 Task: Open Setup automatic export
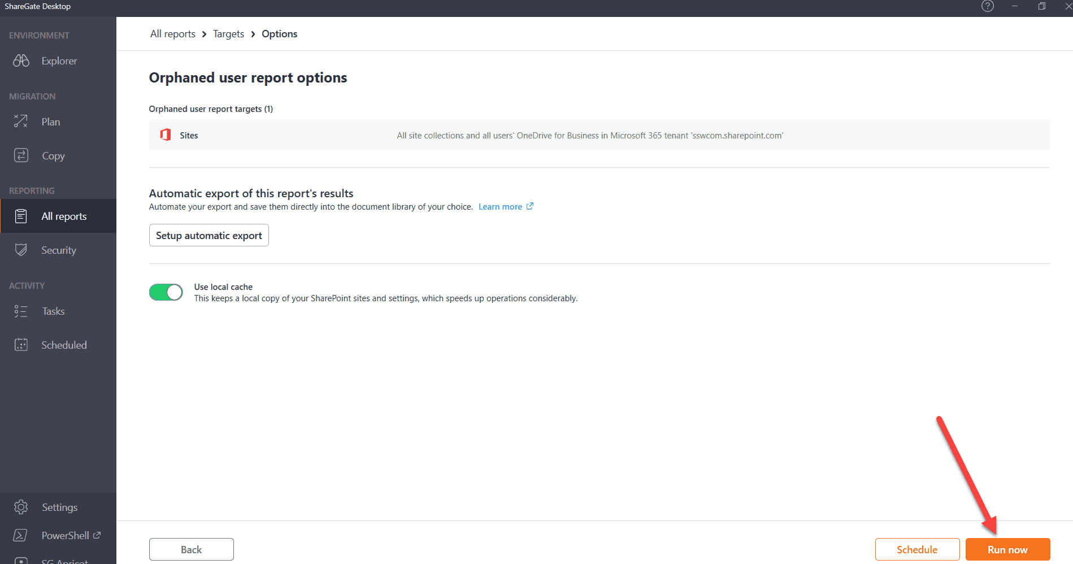pos(208,235)
